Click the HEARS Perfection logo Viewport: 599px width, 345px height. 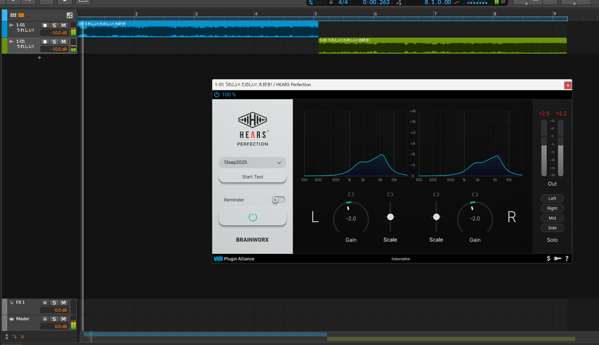pyautogui.click(x=253, y=129)
